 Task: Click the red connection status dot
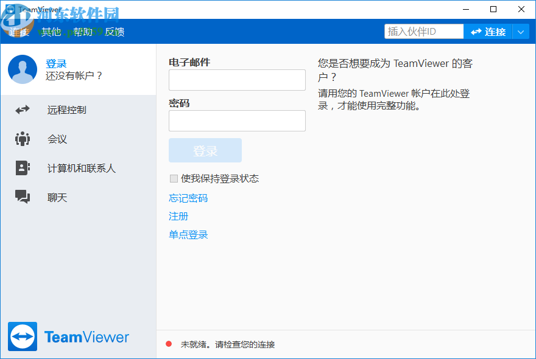(x=169, y=344)
